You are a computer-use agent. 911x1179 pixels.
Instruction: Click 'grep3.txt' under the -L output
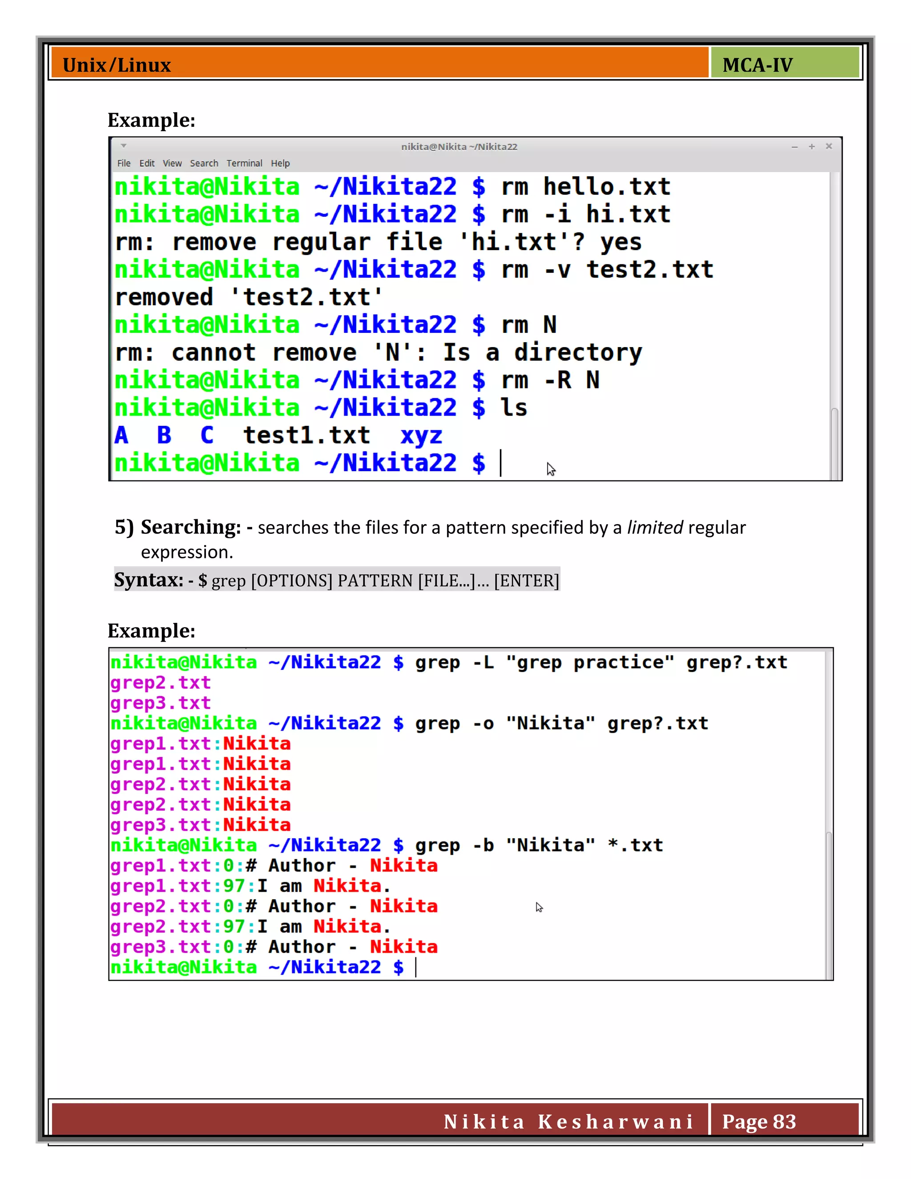(160, 703)
